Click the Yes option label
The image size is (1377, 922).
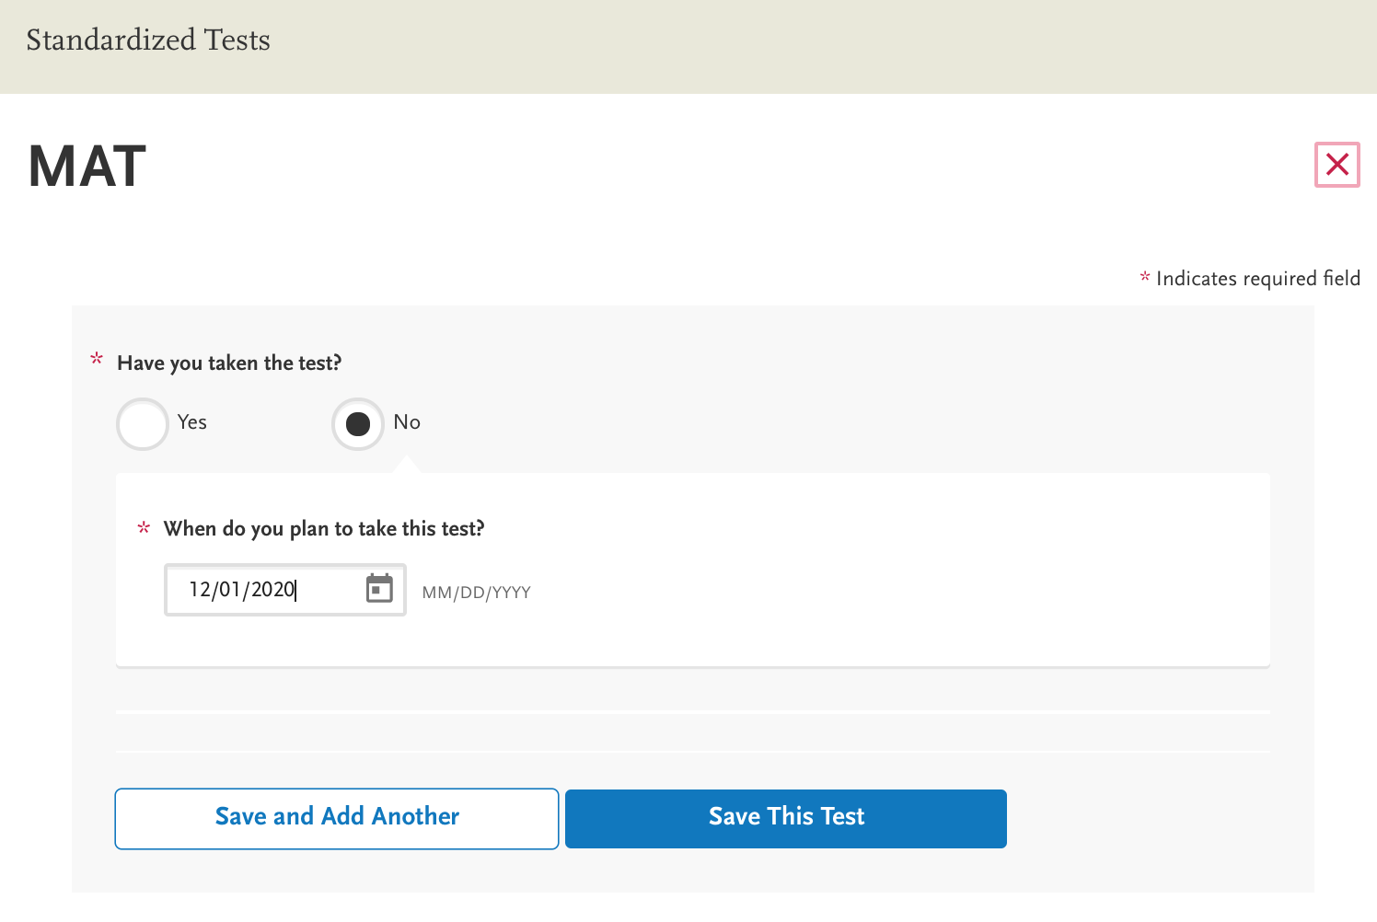192,422
